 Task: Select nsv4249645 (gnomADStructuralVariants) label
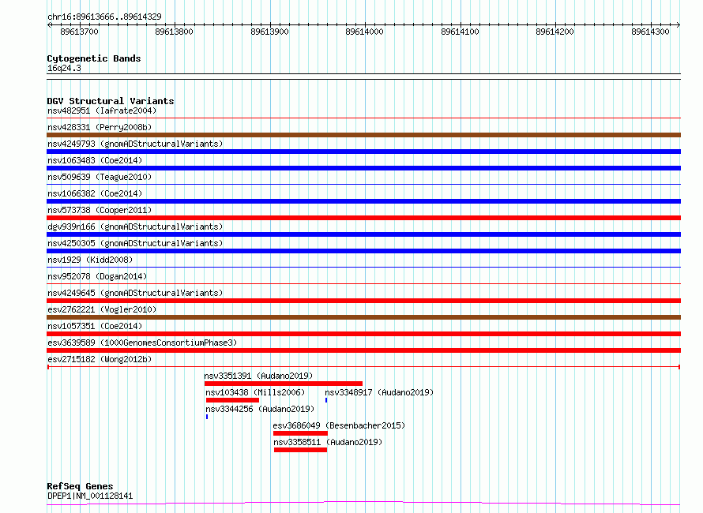point(135,293)
